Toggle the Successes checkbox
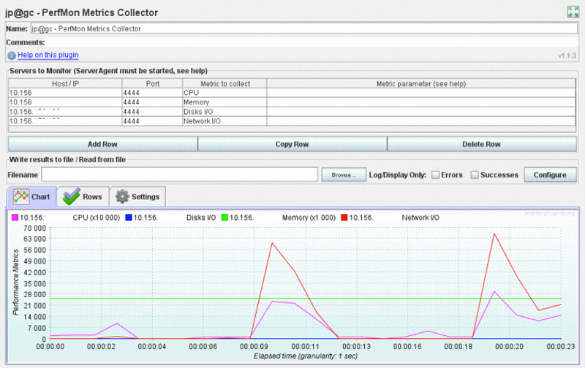This screenshot has width=585, height=368. [x=475, y=175]
